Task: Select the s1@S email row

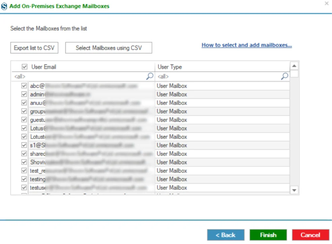Action: click(x=92, y=145)
